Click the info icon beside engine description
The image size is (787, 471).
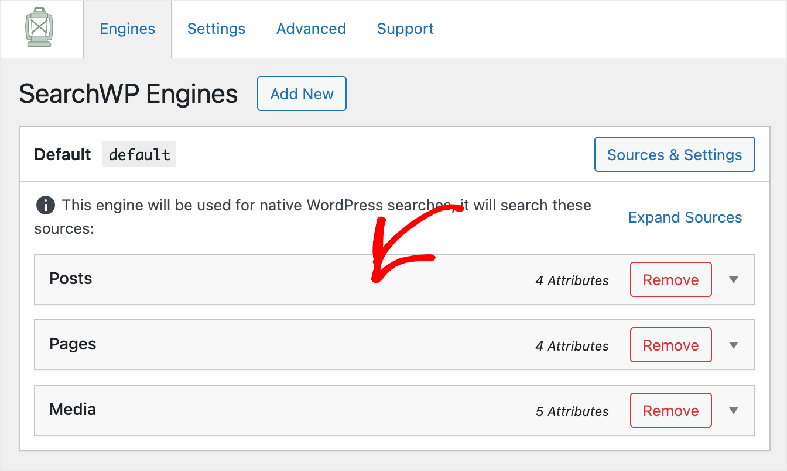point(45,206)
